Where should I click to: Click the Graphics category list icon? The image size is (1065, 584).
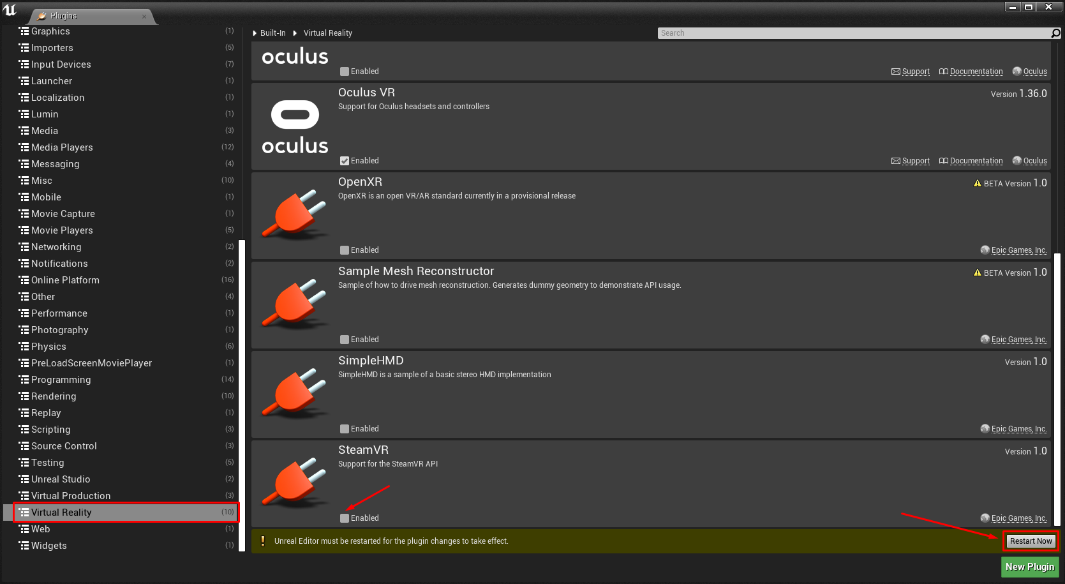point(24,31)
